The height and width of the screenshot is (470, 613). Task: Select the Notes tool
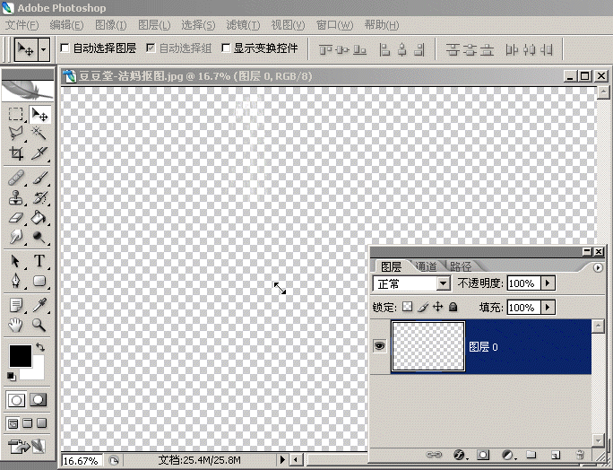15,305
